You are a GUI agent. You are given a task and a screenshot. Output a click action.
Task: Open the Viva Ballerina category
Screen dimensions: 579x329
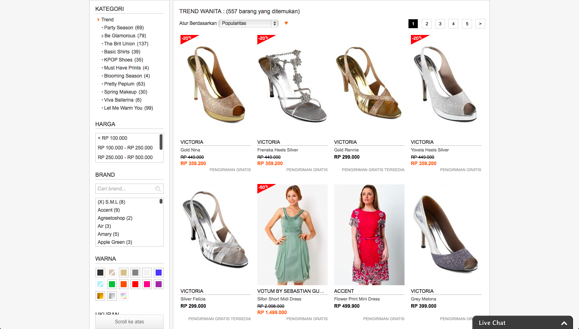pos(123,100)
